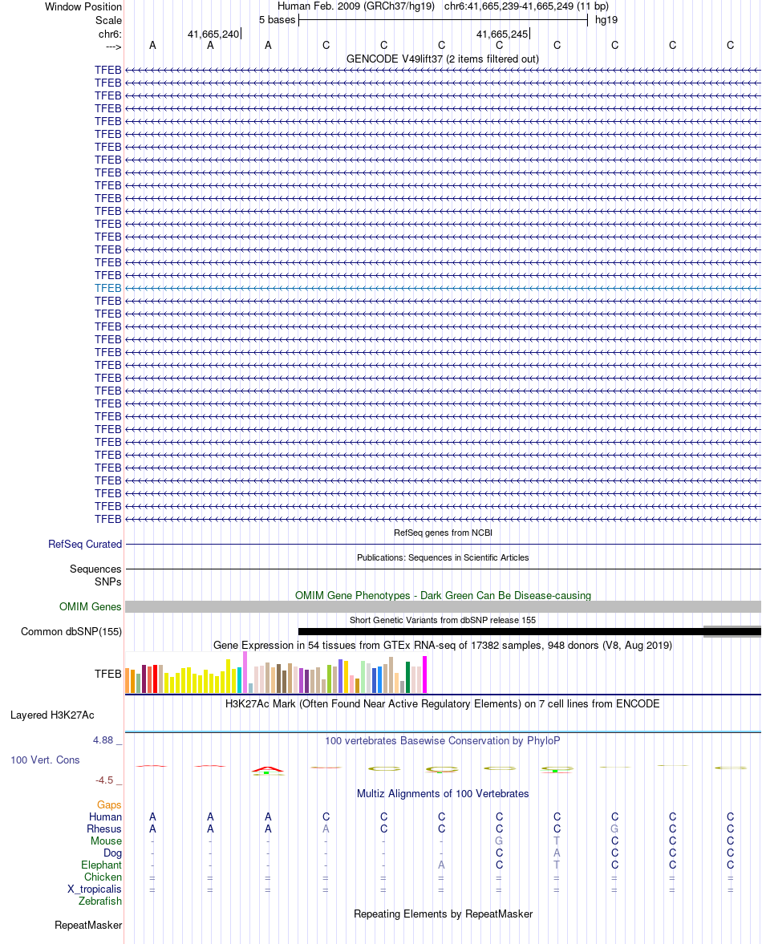Click the 41,665,245 ruler position
Screen dimensions: 762x944
502,34
